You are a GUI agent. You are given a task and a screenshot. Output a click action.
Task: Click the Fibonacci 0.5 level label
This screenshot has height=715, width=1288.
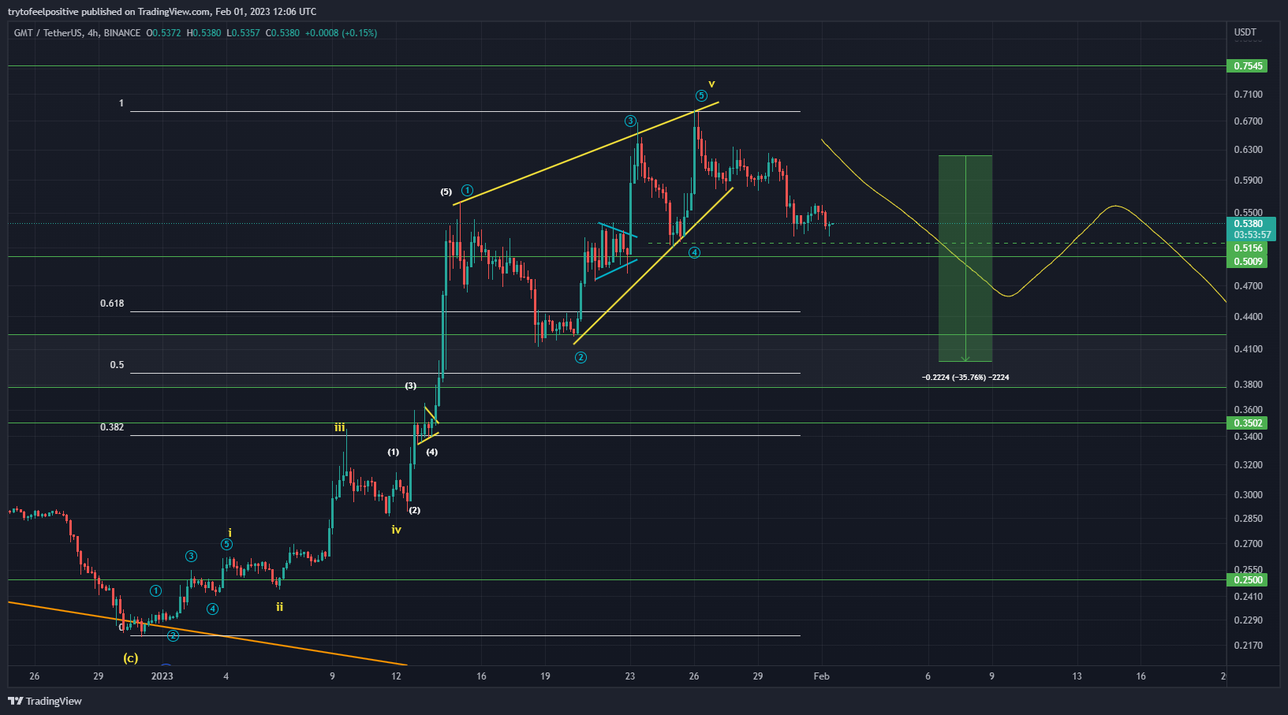(x=117, y=365)
